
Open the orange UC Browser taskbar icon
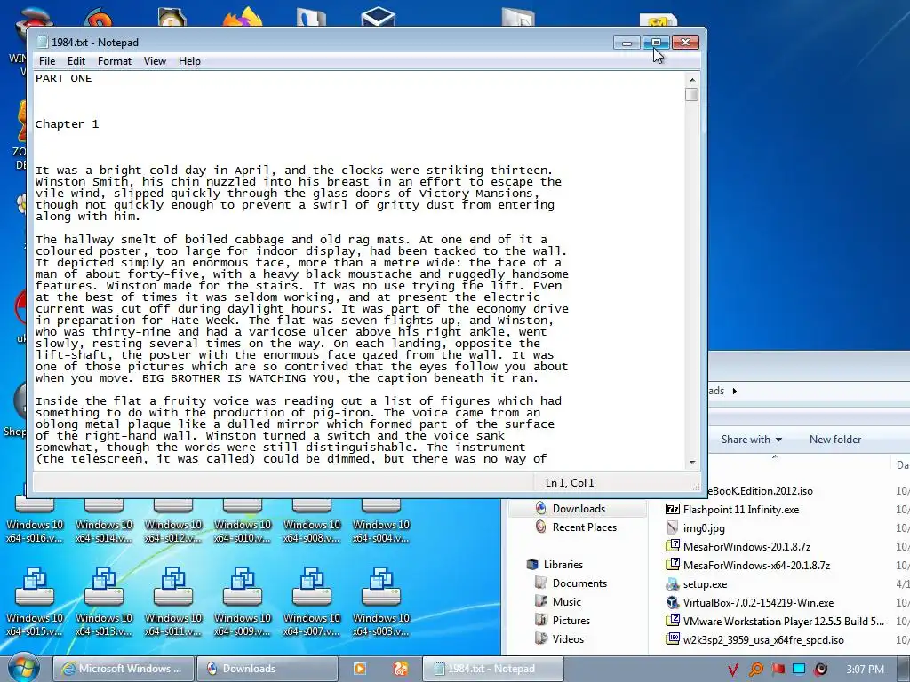[x=401, y=669]
